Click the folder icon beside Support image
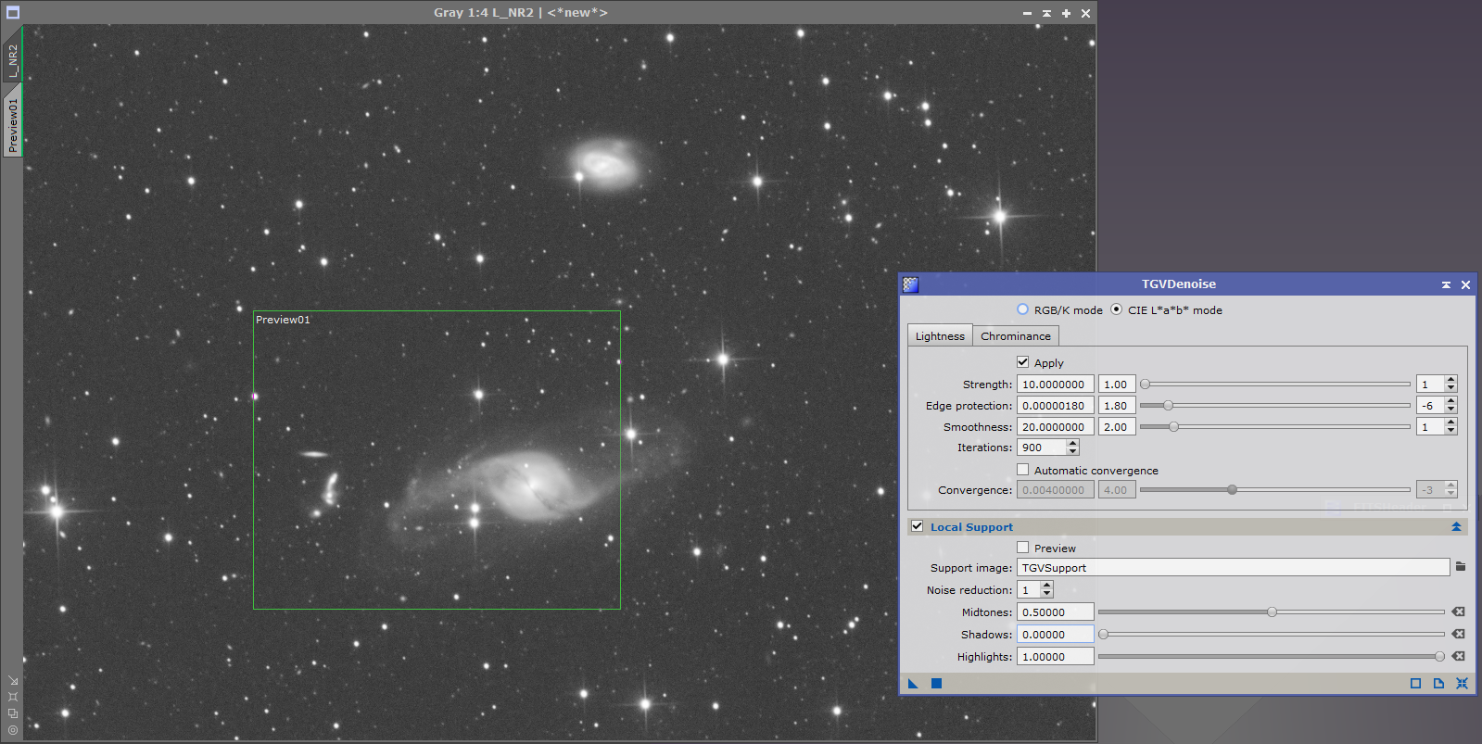Viewport: 1482px width, 744px height. click(1461, 567)
